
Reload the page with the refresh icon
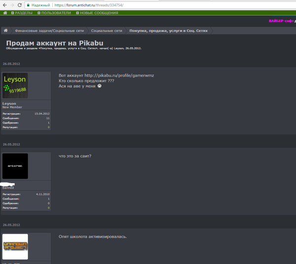(20, 5)
